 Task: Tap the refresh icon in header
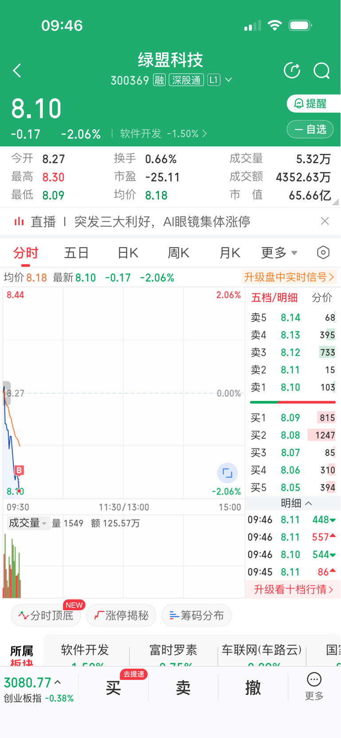point(292,70)
